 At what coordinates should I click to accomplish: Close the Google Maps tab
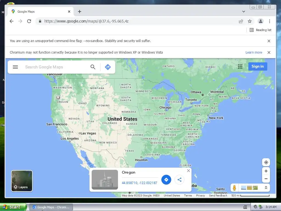pyautogui.click(x=69, y=12)
